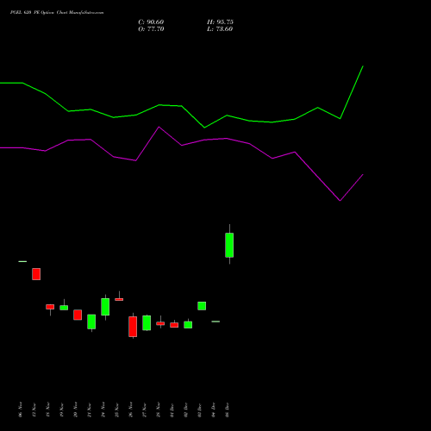Click the small red candle for 28 Nov
This screenshot has height=431, width=431.
click(x=160, y=323)
